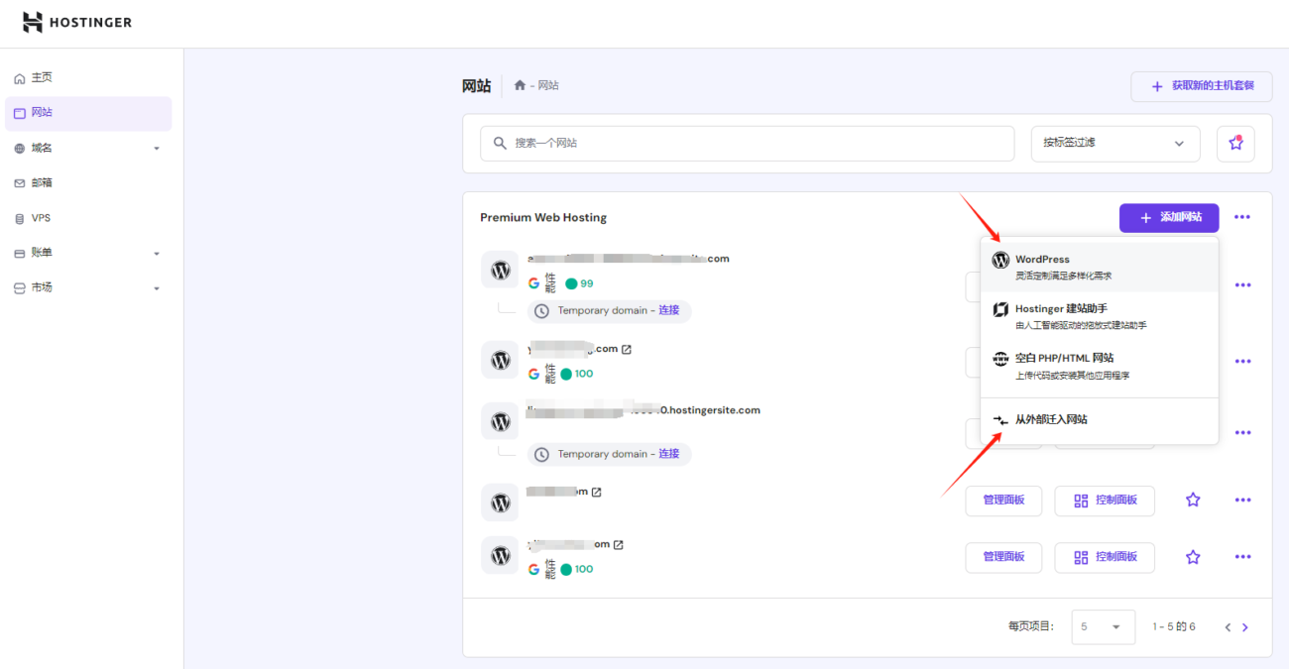Favorite the last website using its star toggle

point(1193,557)
